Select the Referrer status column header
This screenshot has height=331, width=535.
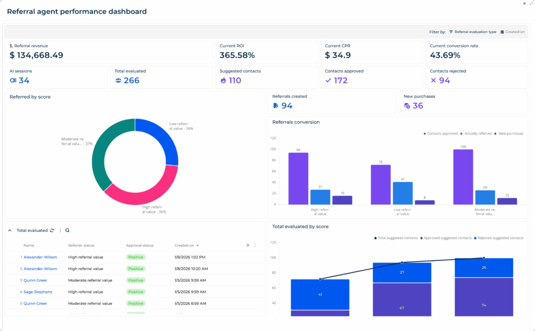click(81, 245)
